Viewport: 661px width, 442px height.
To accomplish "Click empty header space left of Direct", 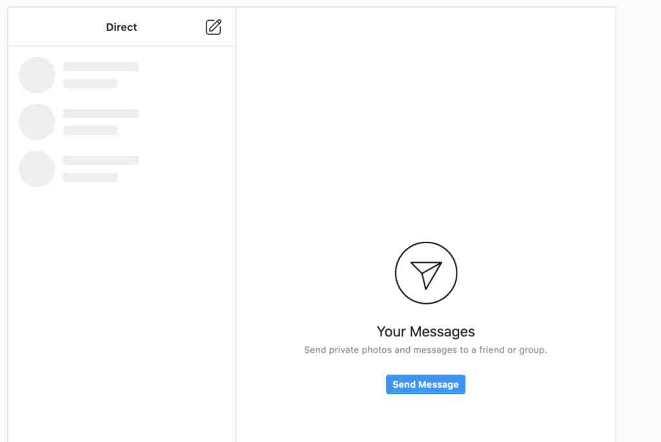I will click(x=55, y=27).
